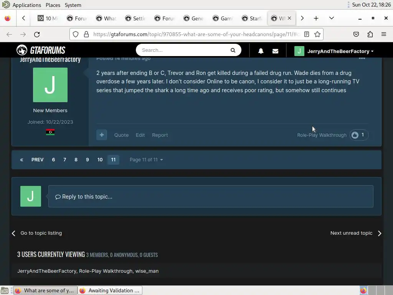Screen dimensions: 393x295
Task: Jump to first page double-arrow
Action: pyautogui.click(x=21, y=160)
